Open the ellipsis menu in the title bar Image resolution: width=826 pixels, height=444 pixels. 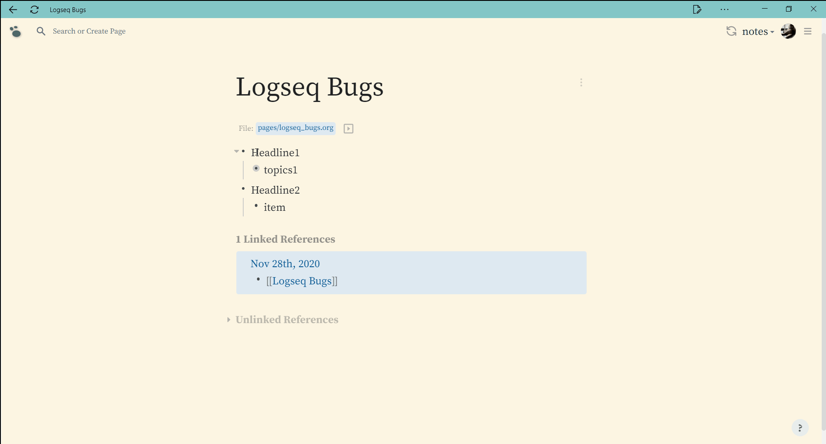725,9
